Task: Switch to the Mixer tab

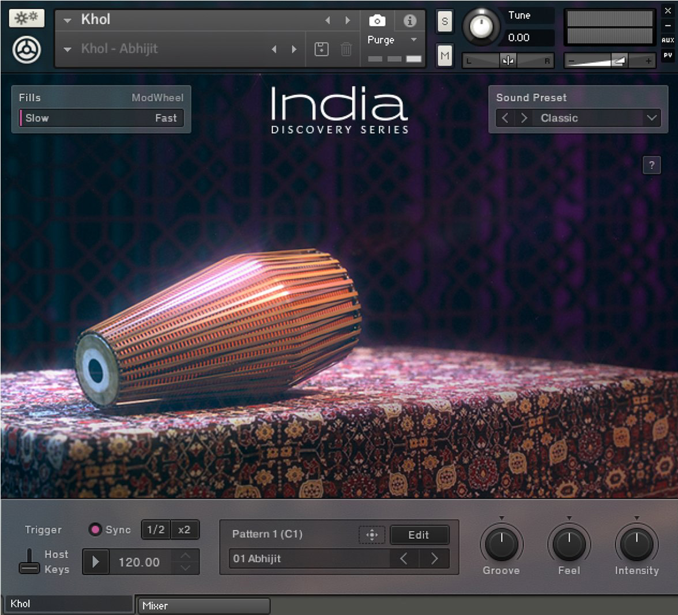Action: [203, 606]
